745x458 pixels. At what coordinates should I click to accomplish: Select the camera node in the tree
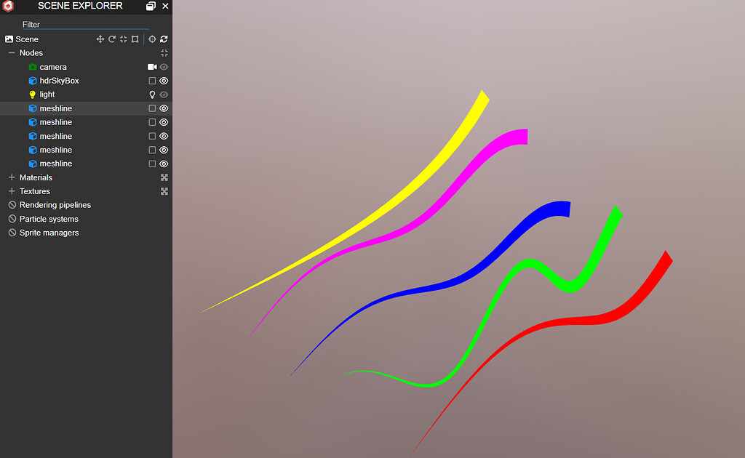[53, 66]
